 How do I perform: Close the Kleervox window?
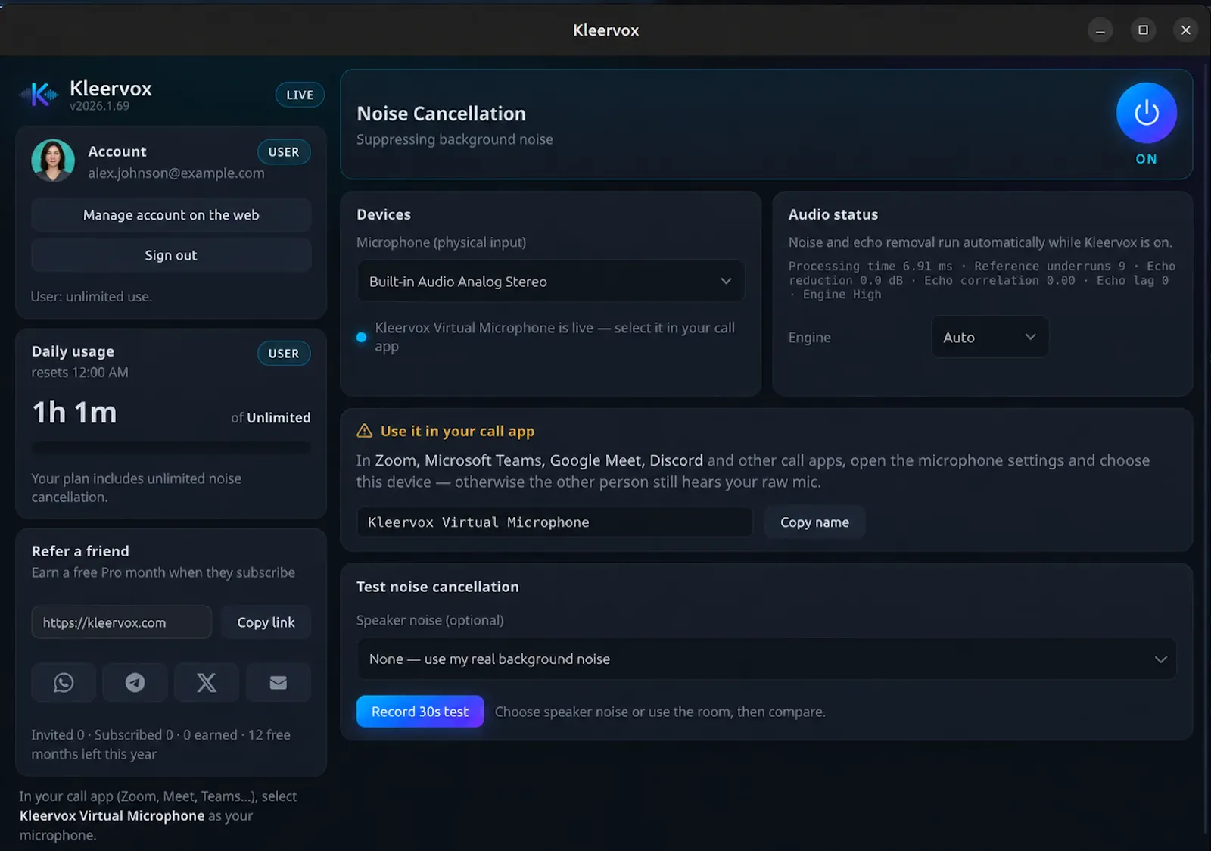[x=1186, y=30]
